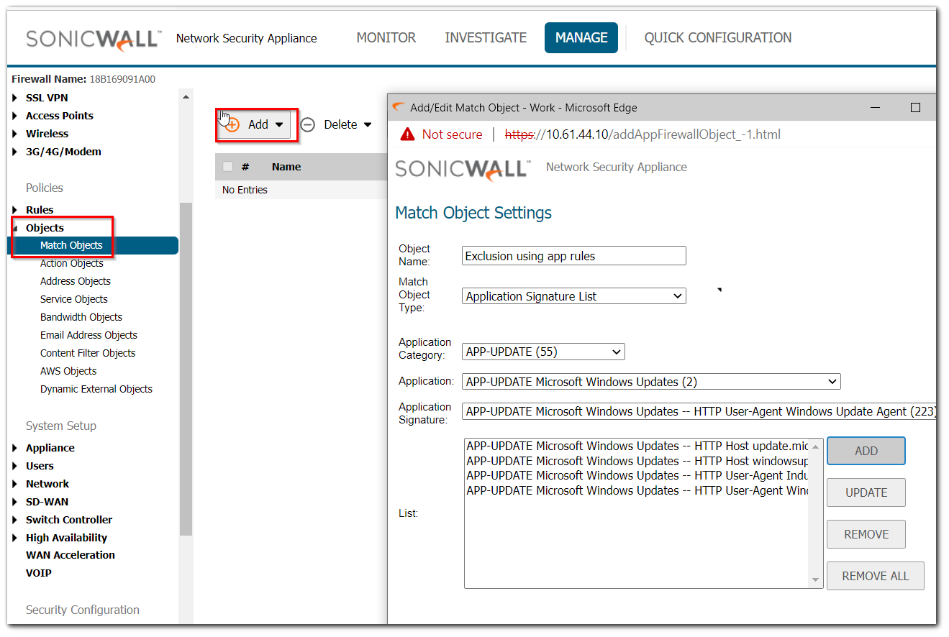The width and height of the screenshot is (949, 637).
Task: Open the Application Category dropdown
Action: [543, 352]
